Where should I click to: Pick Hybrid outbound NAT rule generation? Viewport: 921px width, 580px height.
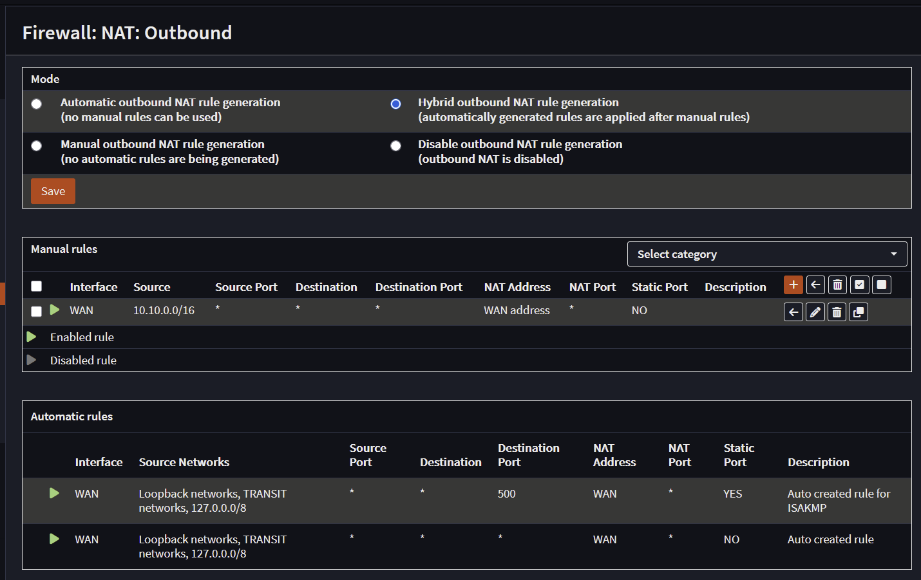[395, 104]
